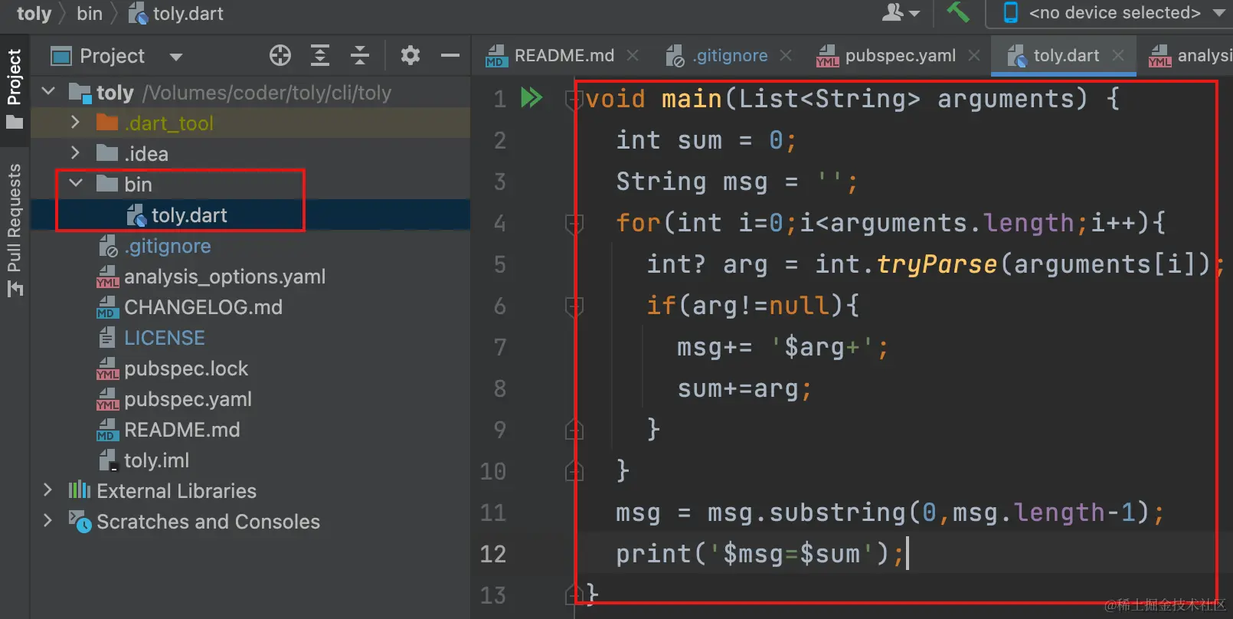The image size is (1233, 619).
Task: Collapse the bin folder
Action: click(76, 184)
